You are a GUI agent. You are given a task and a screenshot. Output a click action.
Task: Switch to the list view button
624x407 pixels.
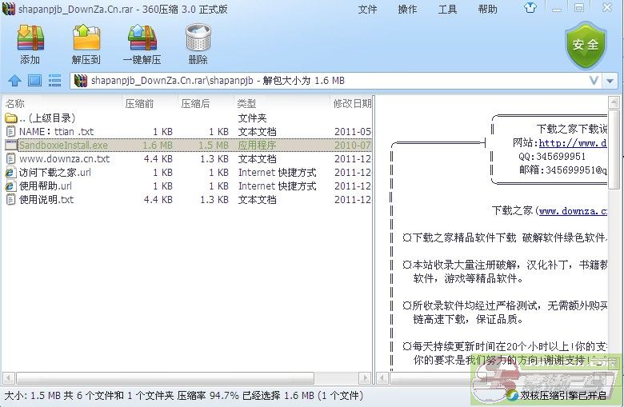(54, 81)
